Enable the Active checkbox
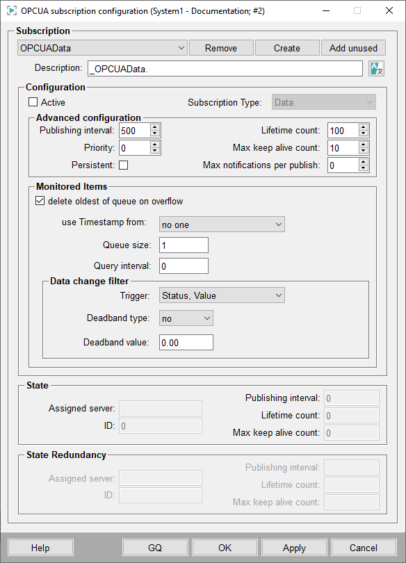The width and height of the screenshot is (406, 563). pyautogui.click(x=33, y=102)
